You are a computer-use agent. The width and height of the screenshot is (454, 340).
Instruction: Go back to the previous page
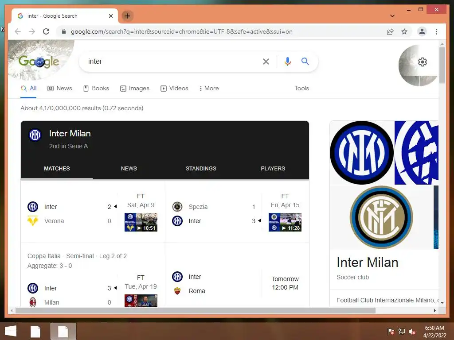18,31
